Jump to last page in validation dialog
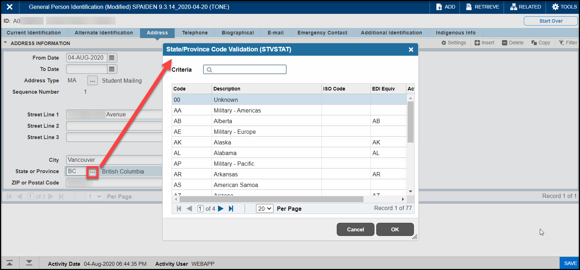 tap(231, 209)
